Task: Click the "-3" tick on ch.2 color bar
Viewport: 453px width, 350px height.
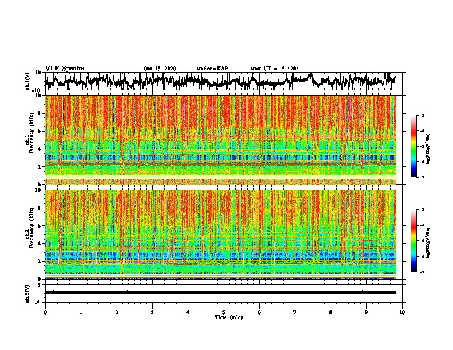Action: (x=422, y=210)
